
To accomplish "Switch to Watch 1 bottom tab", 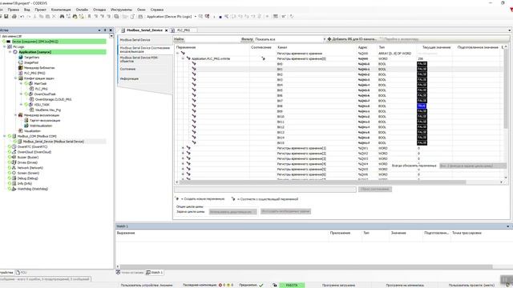I will 155,272.
